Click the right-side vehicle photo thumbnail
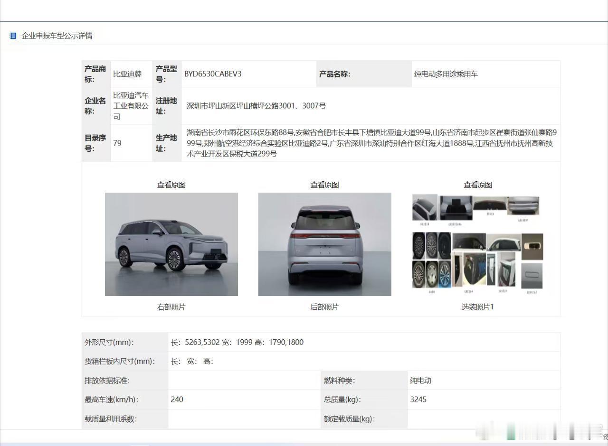608x446 pixels. [171, 244]
